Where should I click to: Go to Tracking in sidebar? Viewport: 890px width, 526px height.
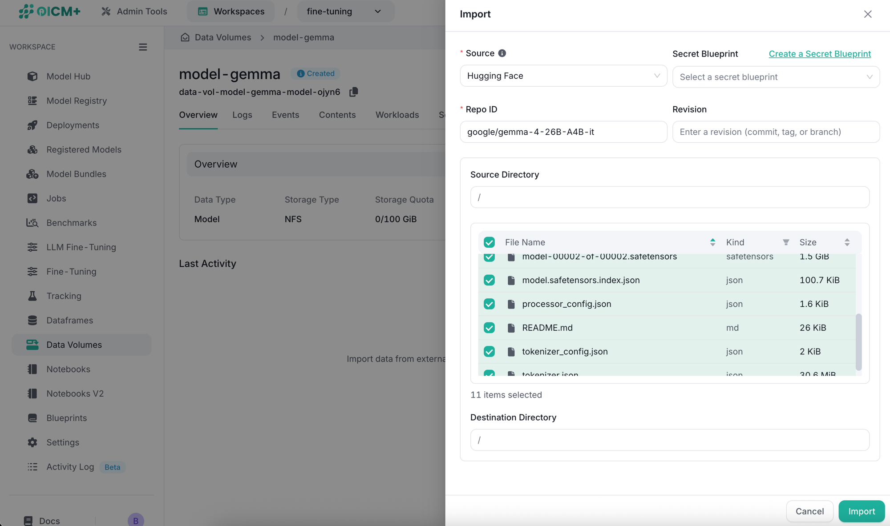tap(64, 296)
